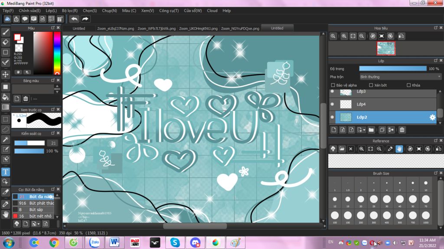Float the Màu color panel
Image resolution: width=444 pixels, height=249 pixels.
click(53, 28)
